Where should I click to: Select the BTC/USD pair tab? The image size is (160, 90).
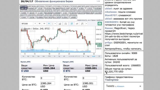tap(24, 8)
